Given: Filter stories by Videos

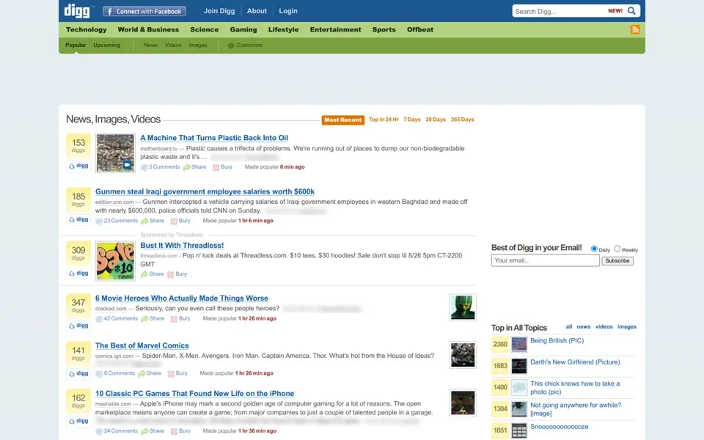Looking at the screenshot, I should click(173, 45).
